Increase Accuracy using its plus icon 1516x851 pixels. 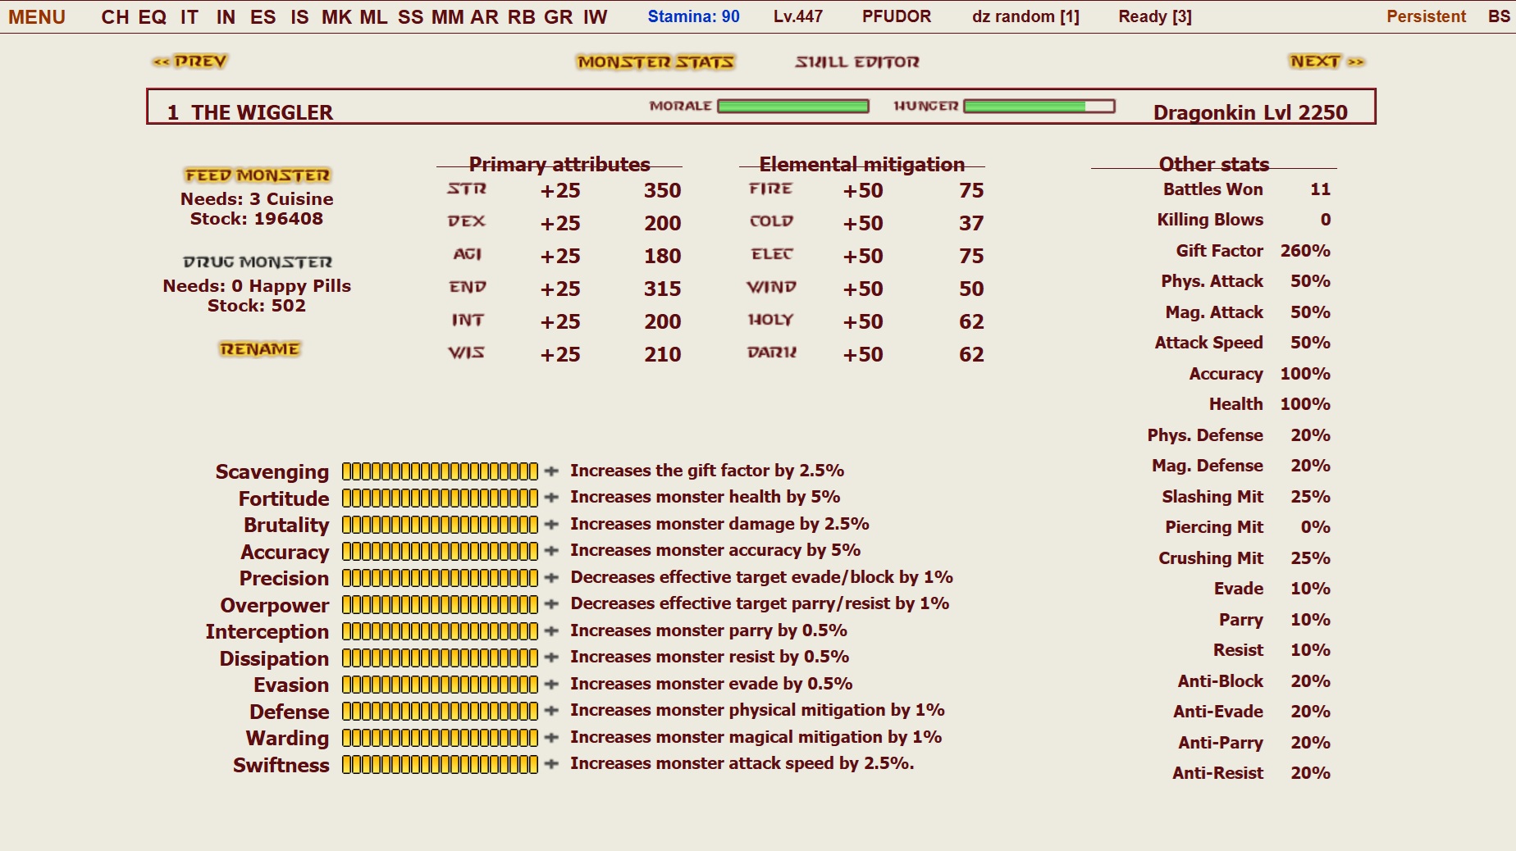coord(551,551)
